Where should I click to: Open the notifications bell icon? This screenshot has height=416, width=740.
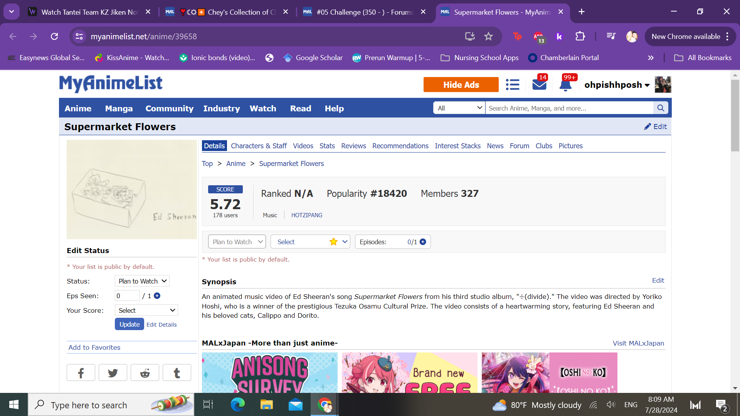tap(565, 84)
